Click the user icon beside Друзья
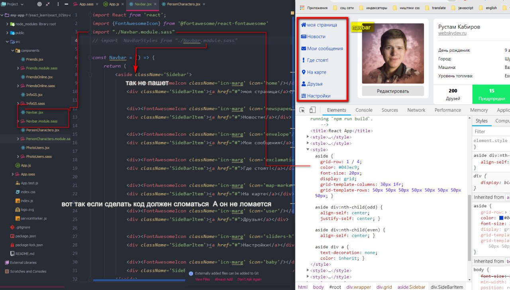The height and width of the screenshot is (290, 510). [304, 84]
